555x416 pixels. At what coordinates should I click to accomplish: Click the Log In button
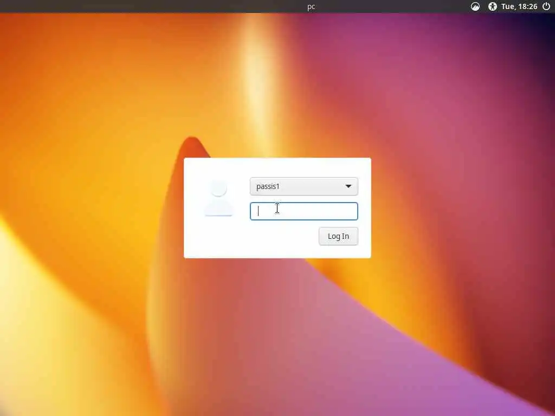coord(338,236)
